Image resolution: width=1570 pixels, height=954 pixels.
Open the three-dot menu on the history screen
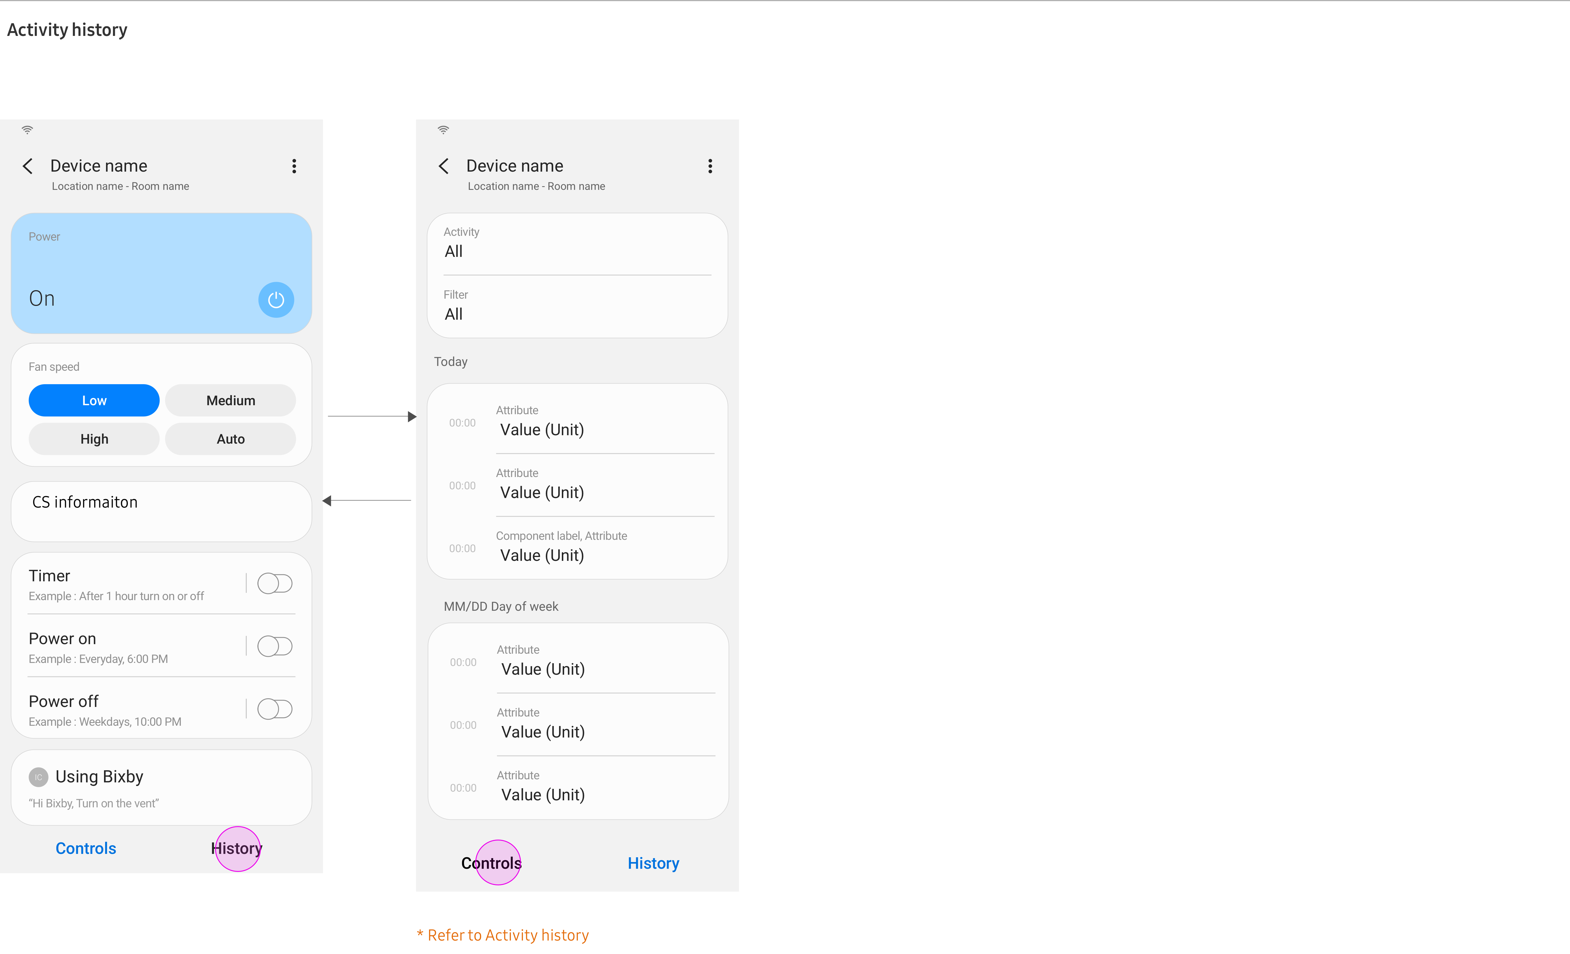pos(710,166)
